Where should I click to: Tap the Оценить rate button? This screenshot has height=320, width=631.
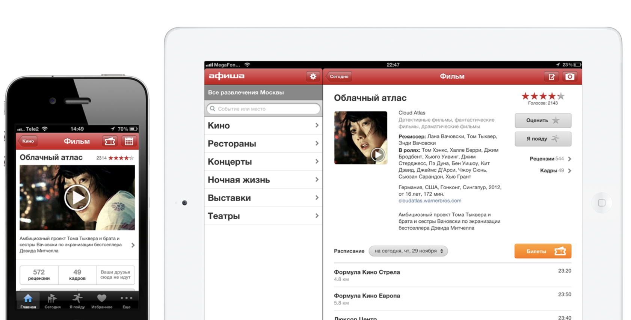pos(543,121)
